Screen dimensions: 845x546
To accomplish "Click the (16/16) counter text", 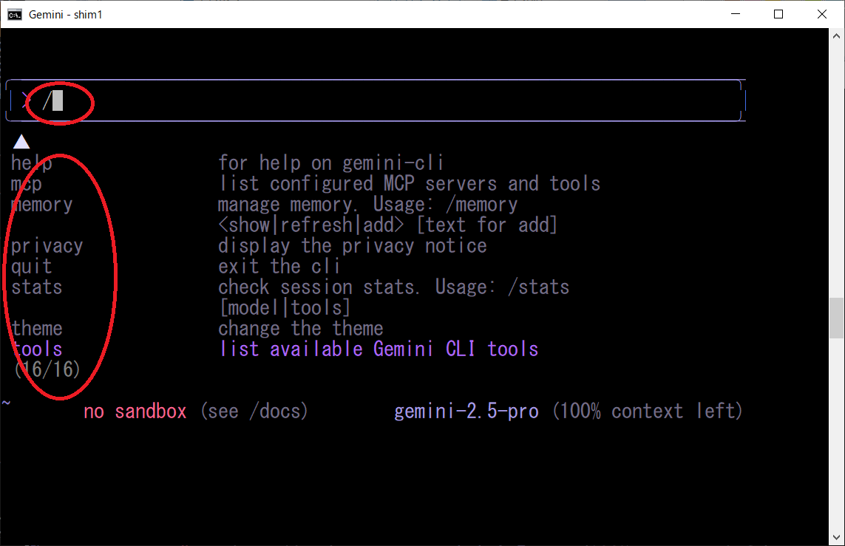I will pyautogui.click(x=47, y=370).
